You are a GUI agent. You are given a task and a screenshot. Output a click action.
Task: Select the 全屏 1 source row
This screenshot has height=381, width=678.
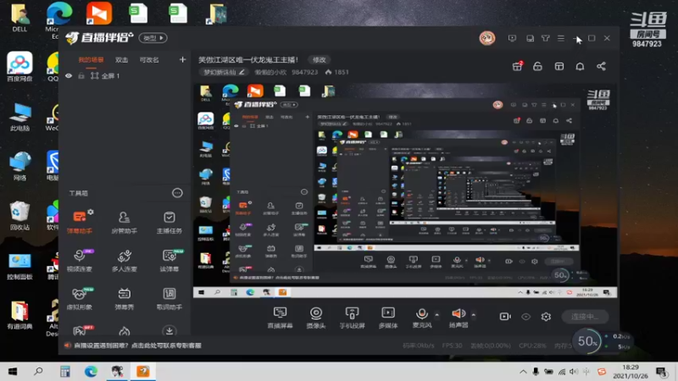pyautogui.click(x=125, y=75)
